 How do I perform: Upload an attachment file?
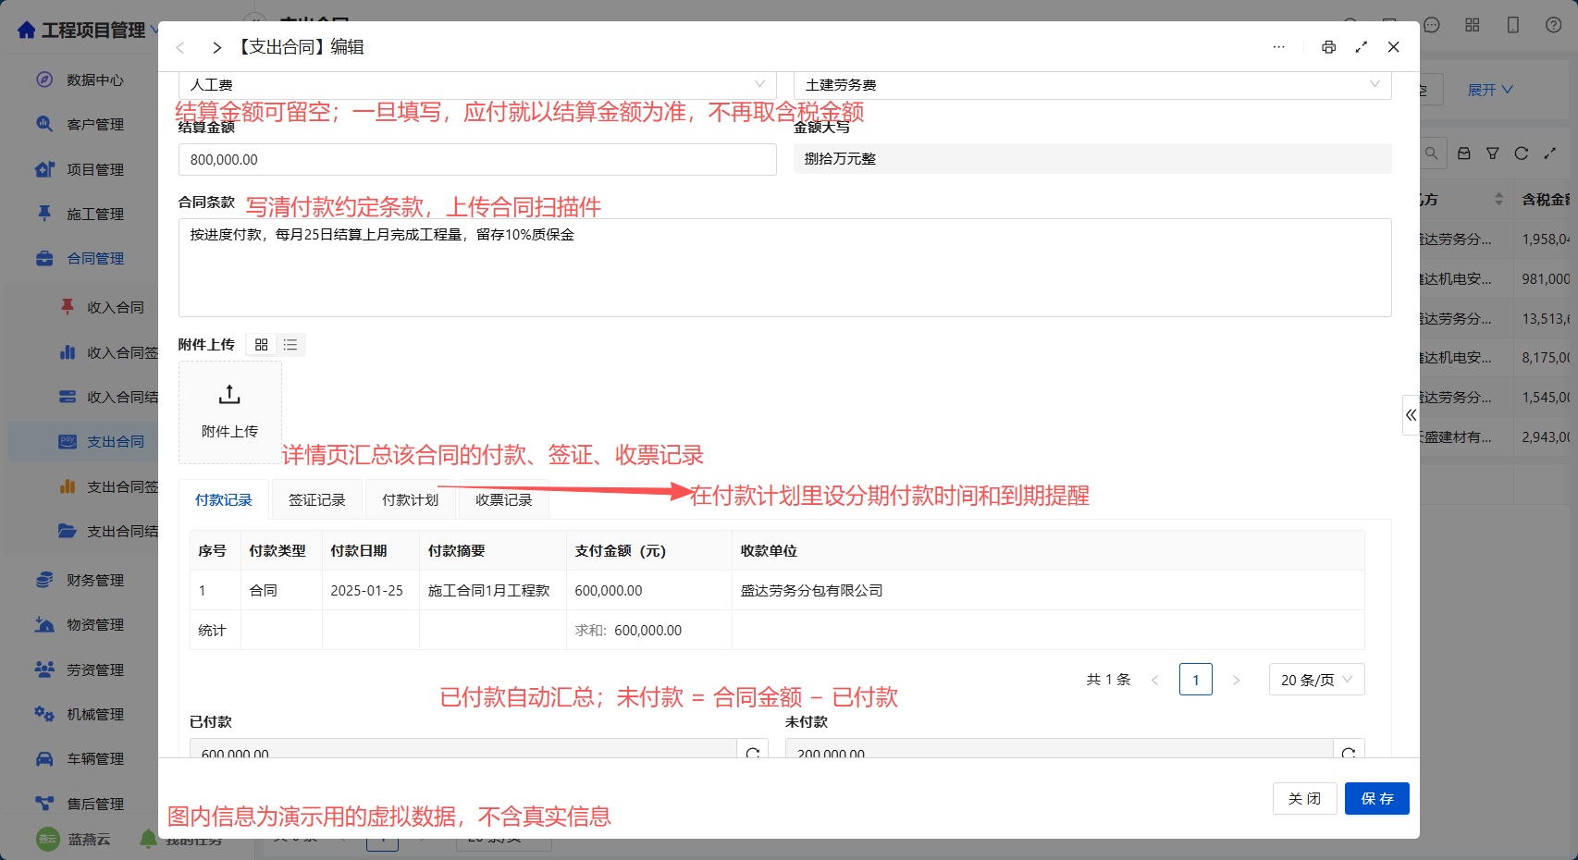pos(229,412)
